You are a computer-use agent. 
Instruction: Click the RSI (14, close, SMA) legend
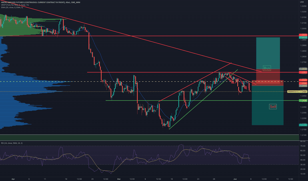[12, 143]
